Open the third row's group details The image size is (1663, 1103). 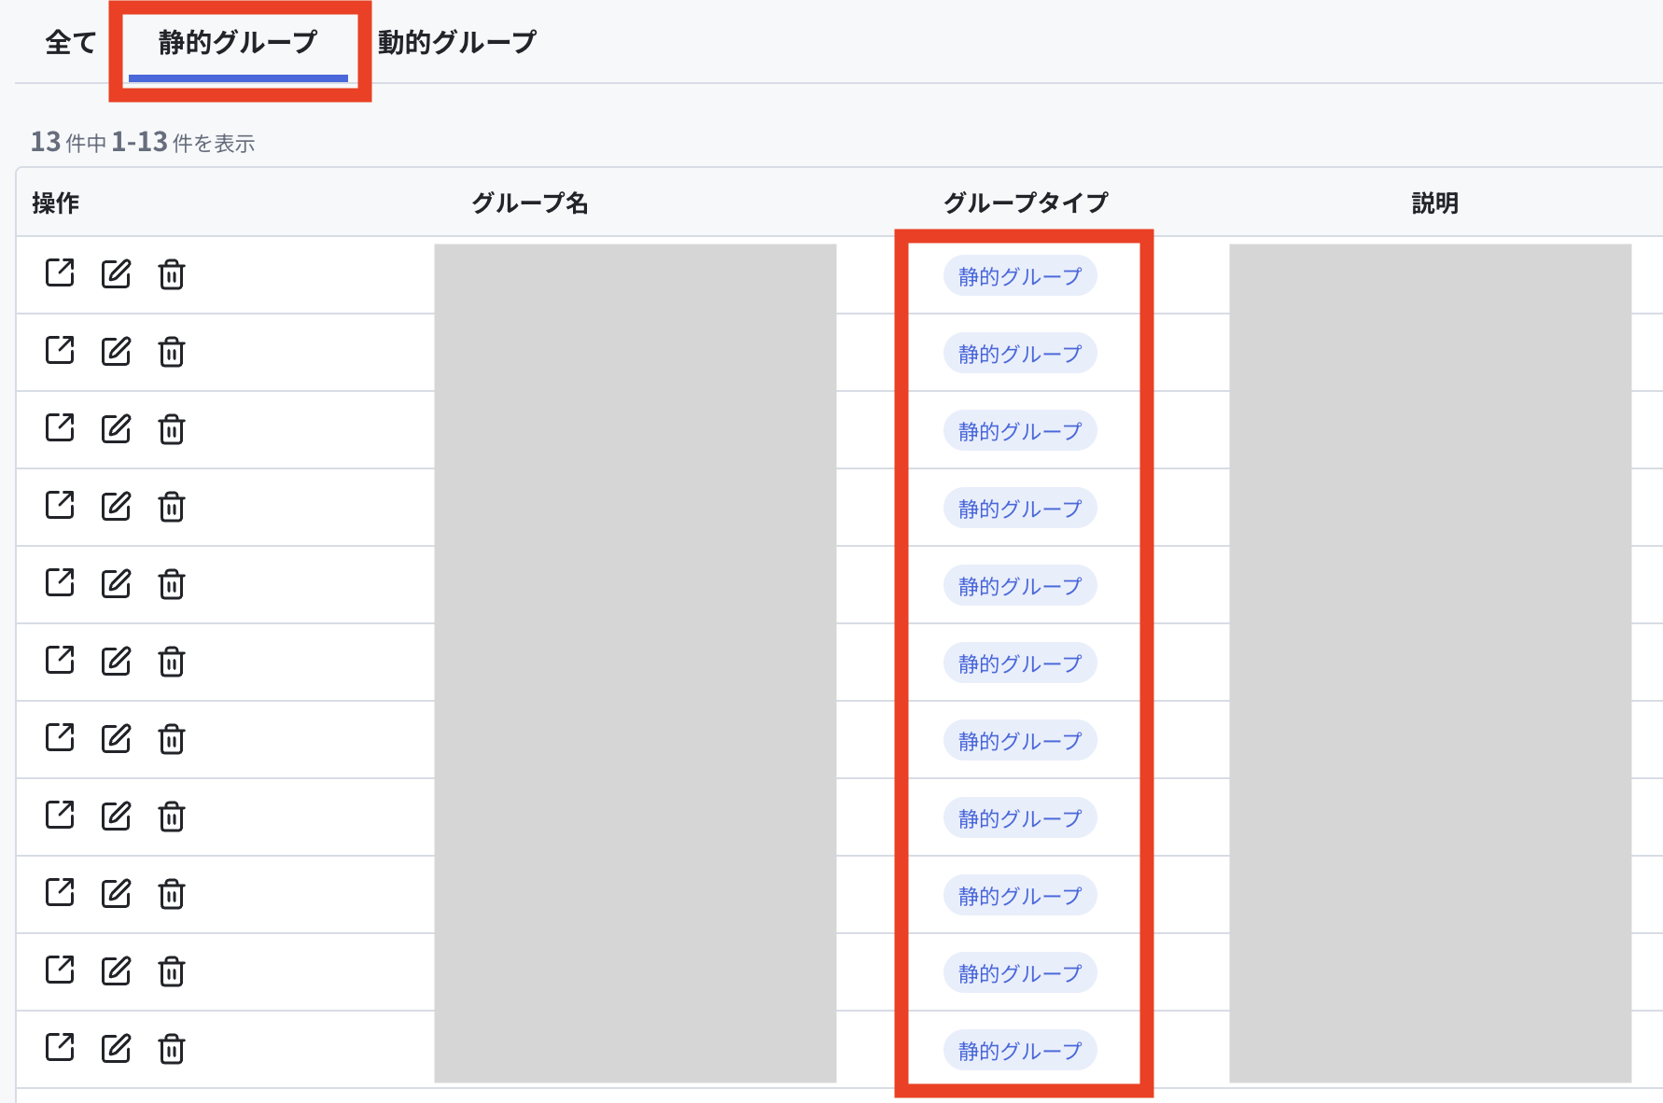click(x=60, y=427)
